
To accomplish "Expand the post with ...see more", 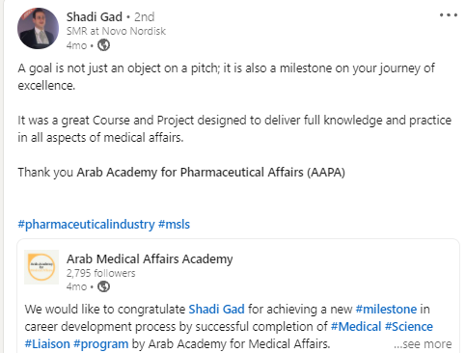I will tap(423, 344).
